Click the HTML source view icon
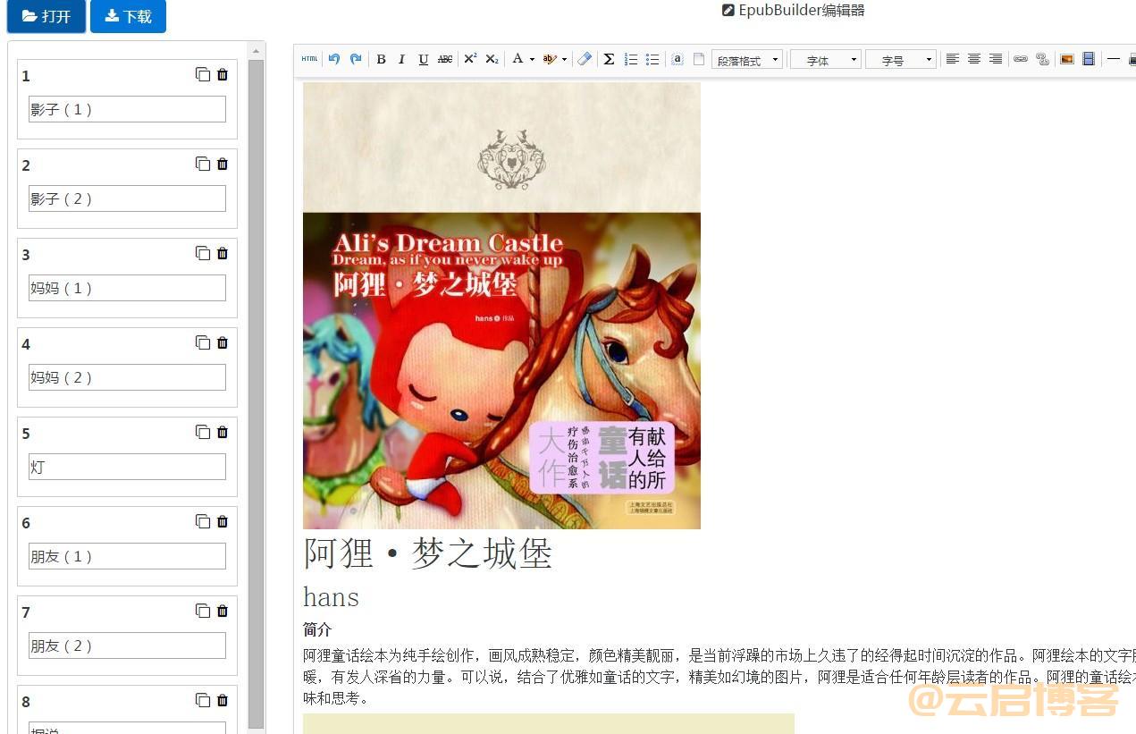1136x734 pixels. [309, 59]
